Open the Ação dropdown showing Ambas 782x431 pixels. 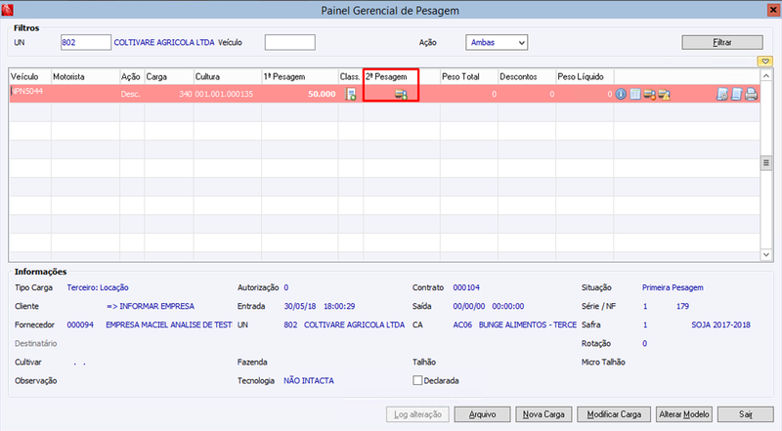pyautogui.click(x=497, y=42)
